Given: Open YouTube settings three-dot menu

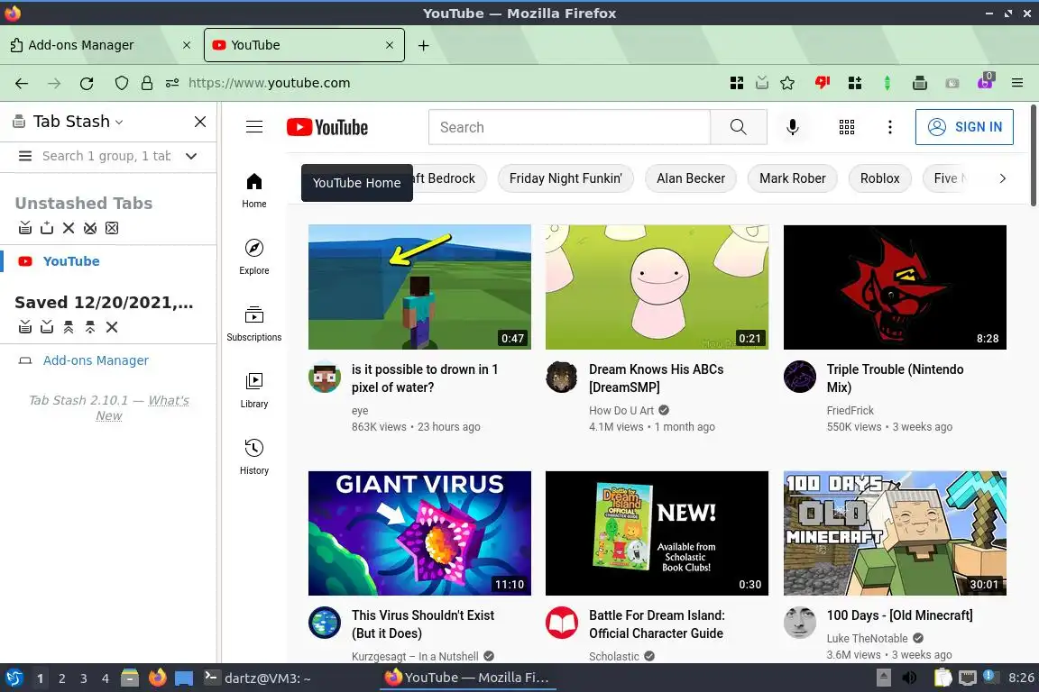Looking at the screenshot, I should click(x=890, y=127).
